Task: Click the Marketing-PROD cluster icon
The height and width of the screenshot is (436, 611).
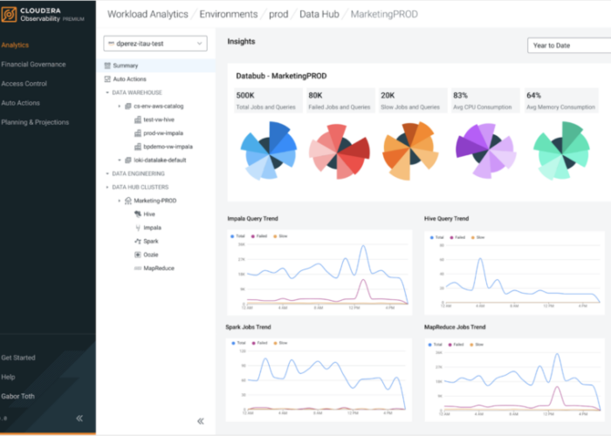Action: (127, 201)
